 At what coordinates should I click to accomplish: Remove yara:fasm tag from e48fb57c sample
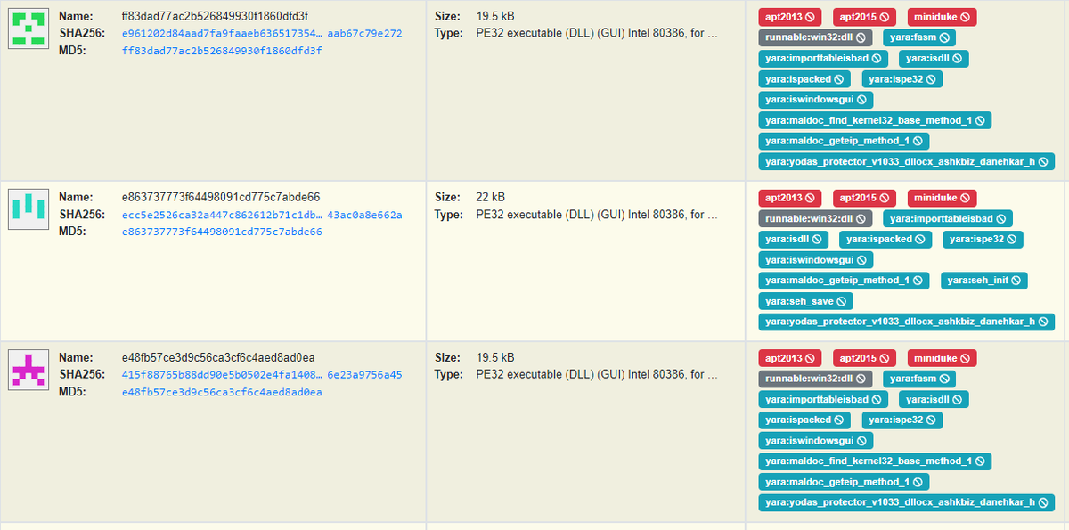pos(943,379)
